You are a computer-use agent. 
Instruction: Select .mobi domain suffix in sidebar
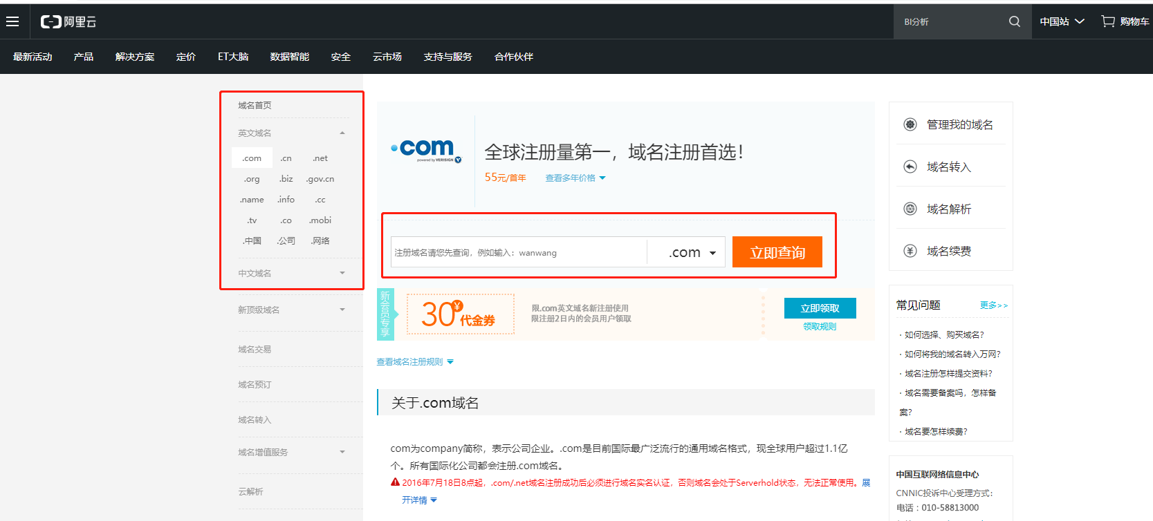(320, 220)
